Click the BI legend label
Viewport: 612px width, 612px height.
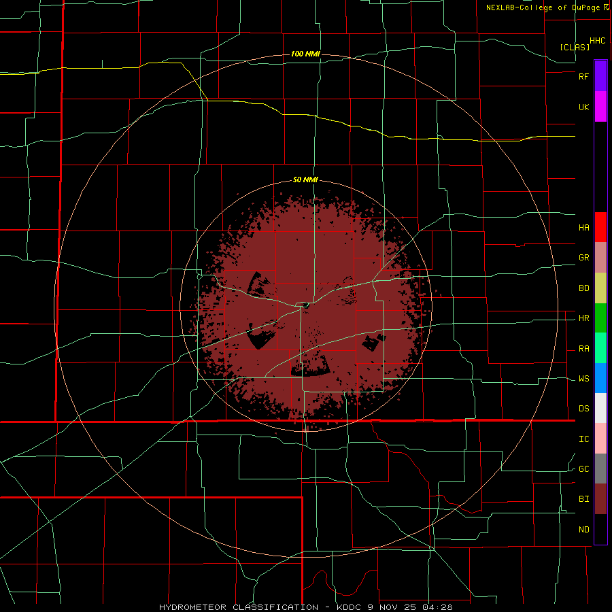click(583, 499)
